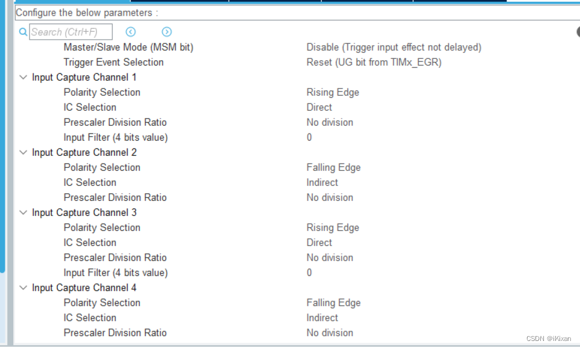The width and height of the screenshot is (580, 347).
Task: Click Channel 4 IC Selection value Indirect
Action: [322, 318]
